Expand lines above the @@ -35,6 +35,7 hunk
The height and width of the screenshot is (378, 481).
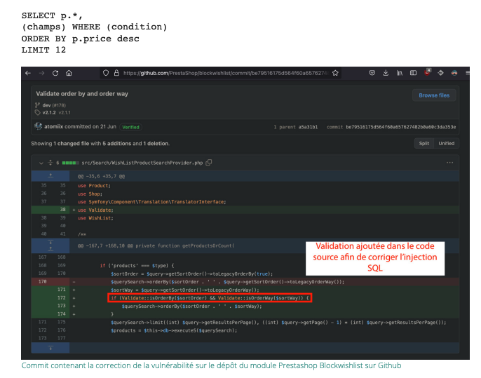point(50,176)
